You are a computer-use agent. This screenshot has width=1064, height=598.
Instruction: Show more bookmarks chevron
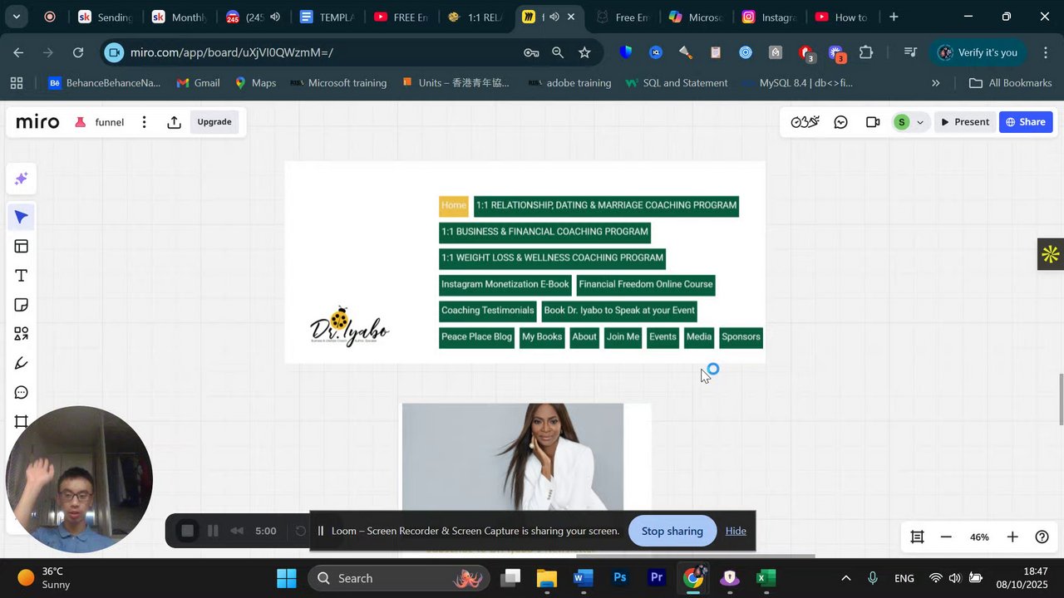tap(936, 83)
